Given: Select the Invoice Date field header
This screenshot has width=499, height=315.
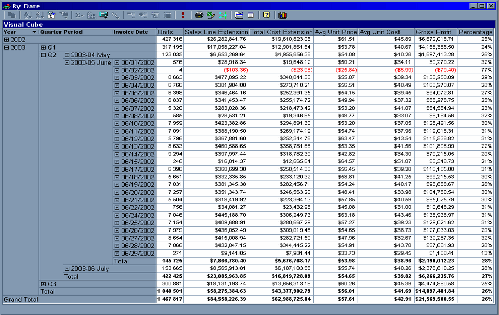Looking at the screenshot, I should pos(131,32).
